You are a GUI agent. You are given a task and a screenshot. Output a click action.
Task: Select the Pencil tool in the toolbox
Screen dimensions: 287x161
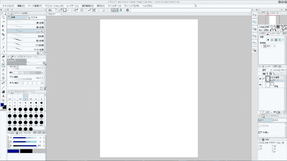(3, 65)
